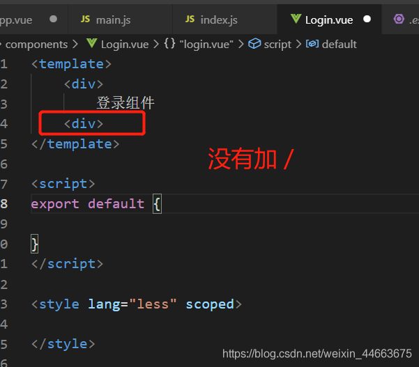Click the closing curly brace on line 10

35,244
